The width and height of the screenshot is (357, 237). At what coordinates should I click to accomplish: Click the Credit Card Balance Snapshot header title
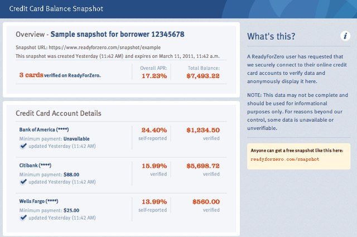(56, 9)
